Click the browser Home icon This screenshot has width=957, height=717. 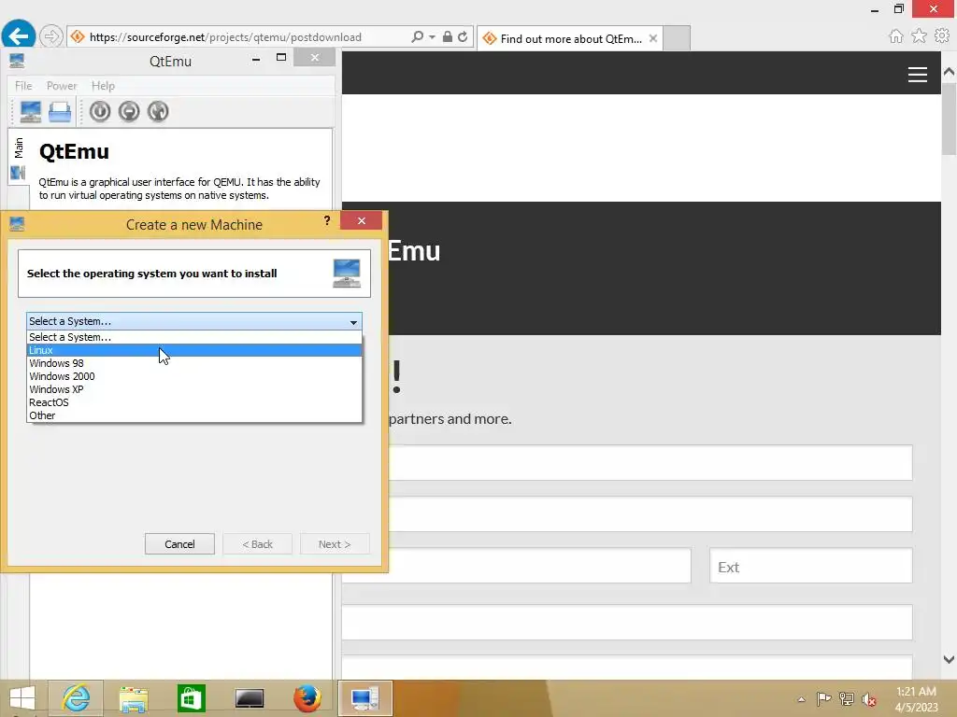pos(895,36)
